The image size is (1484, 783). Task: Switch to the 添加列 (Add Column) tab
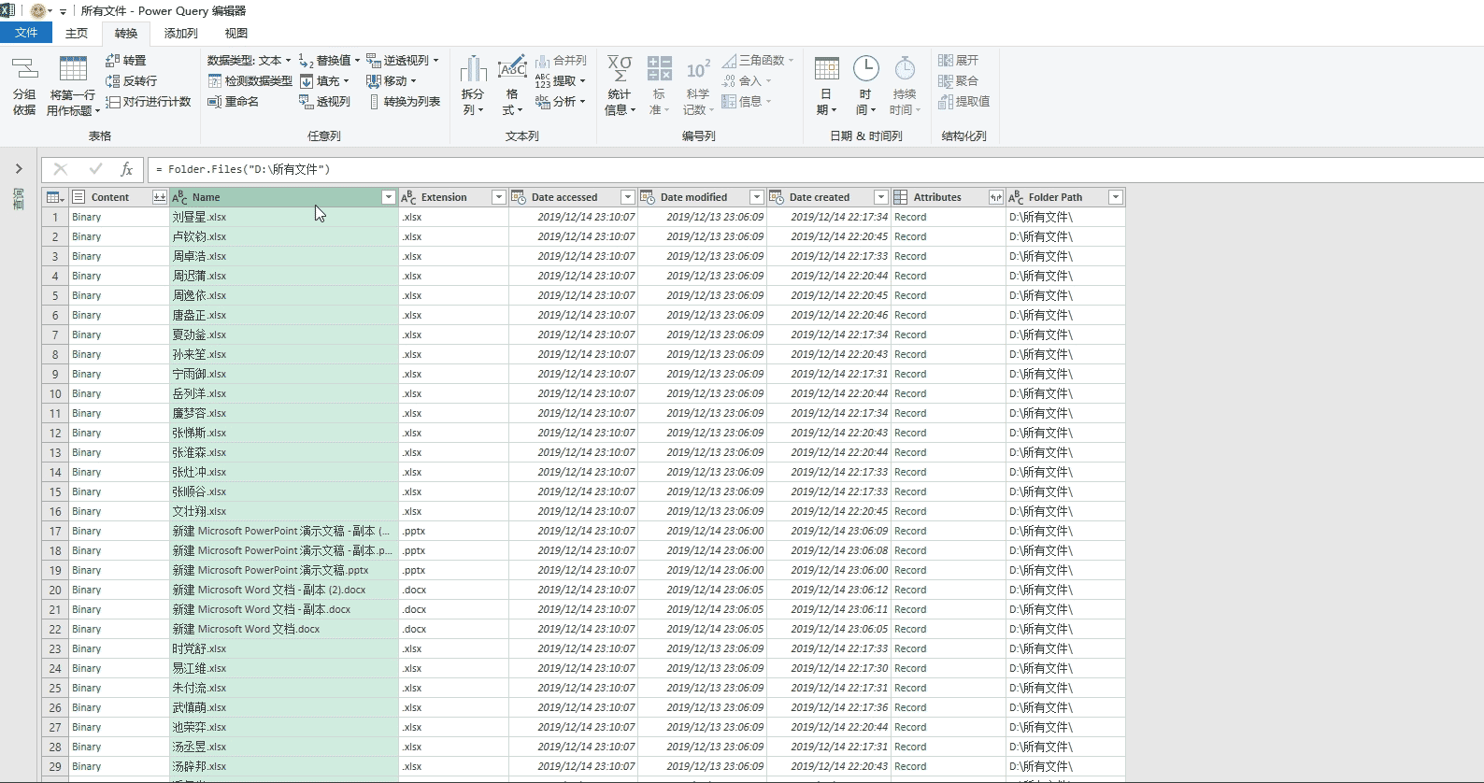click(x=181, y=34)
